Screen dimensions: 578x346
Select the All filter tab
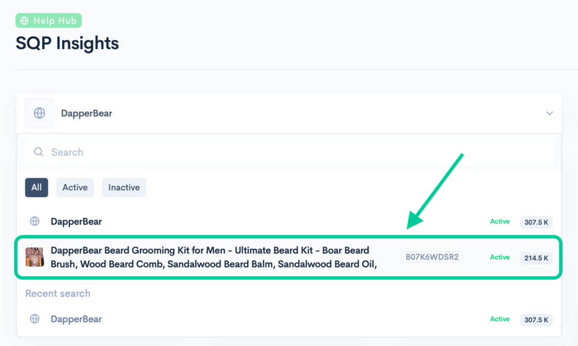coord(37,187)
